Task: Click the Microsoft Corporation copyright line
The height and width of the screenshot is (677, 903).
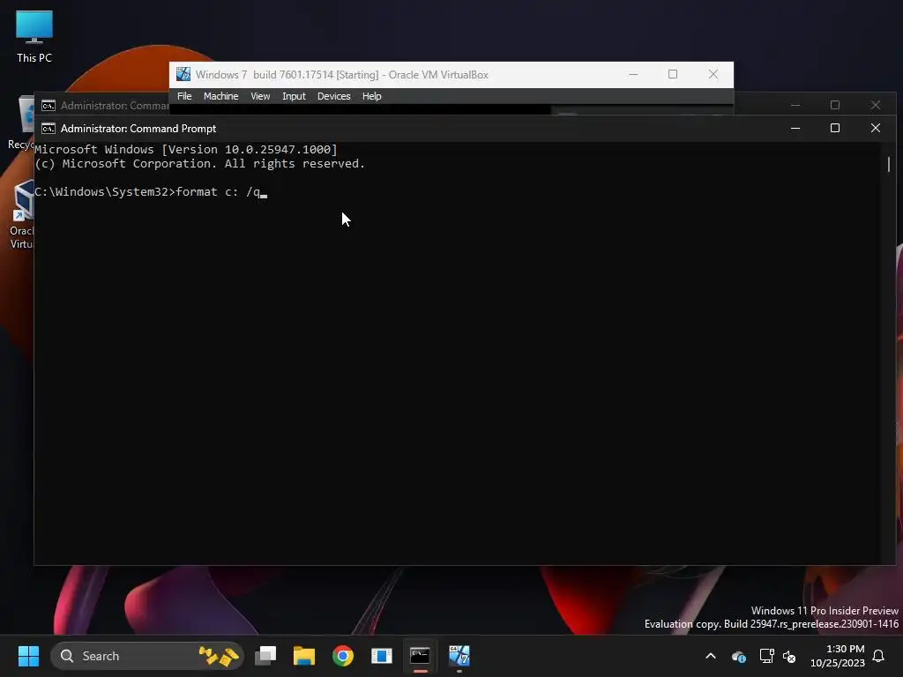Action: click(200, 164)
